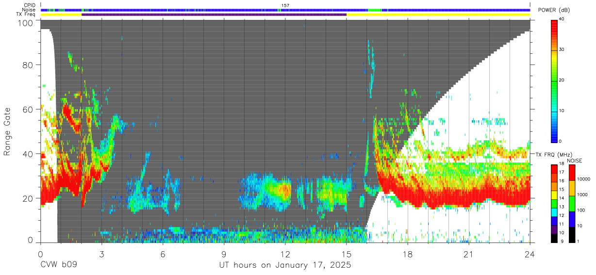
Task: Click the "POWER (dB)" legend title
Action: 554,10
